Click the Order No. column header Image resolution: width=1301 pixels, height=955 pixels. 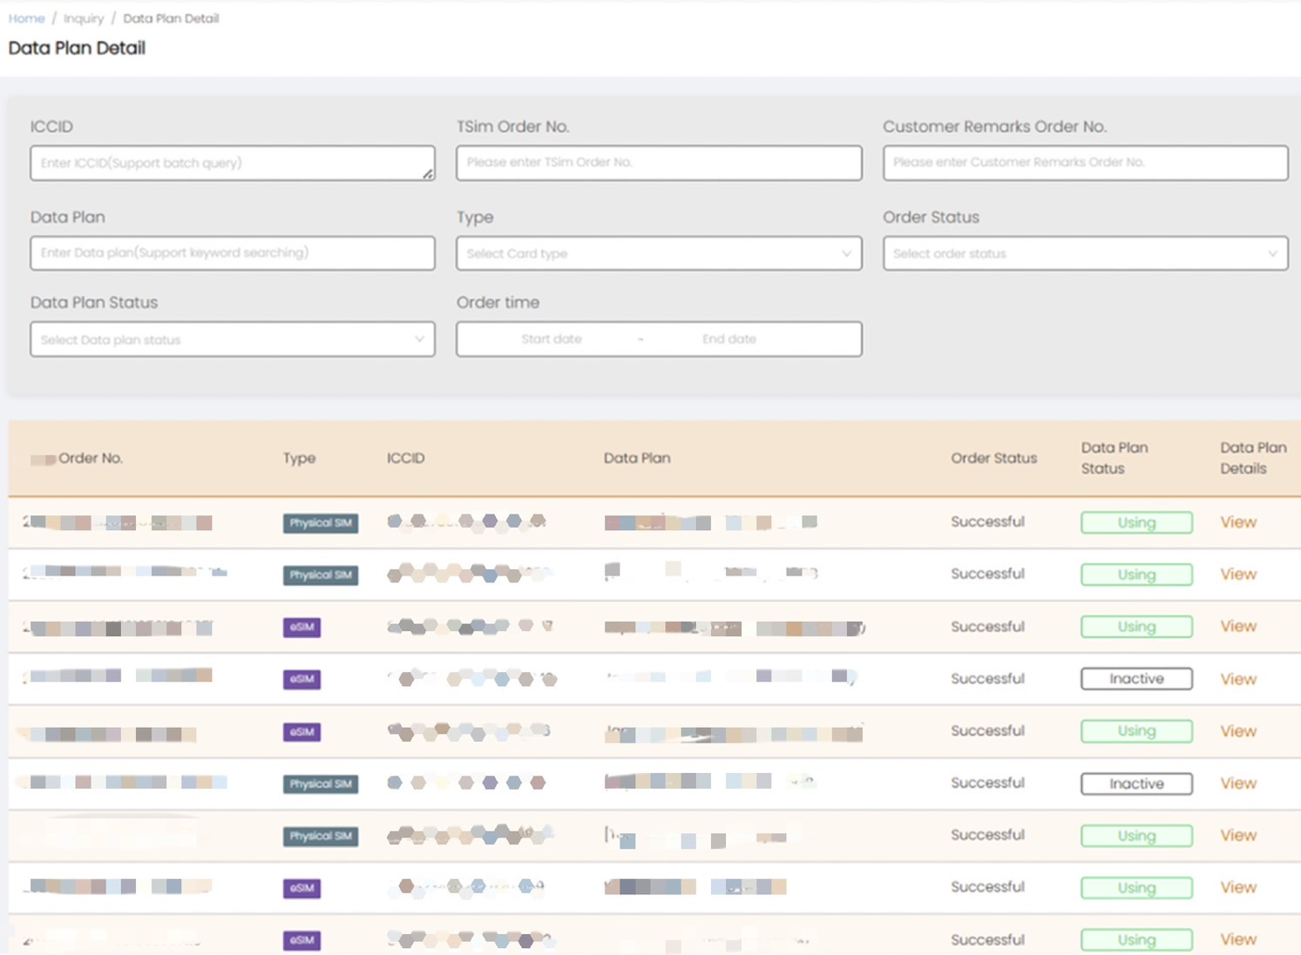(91, 458)
